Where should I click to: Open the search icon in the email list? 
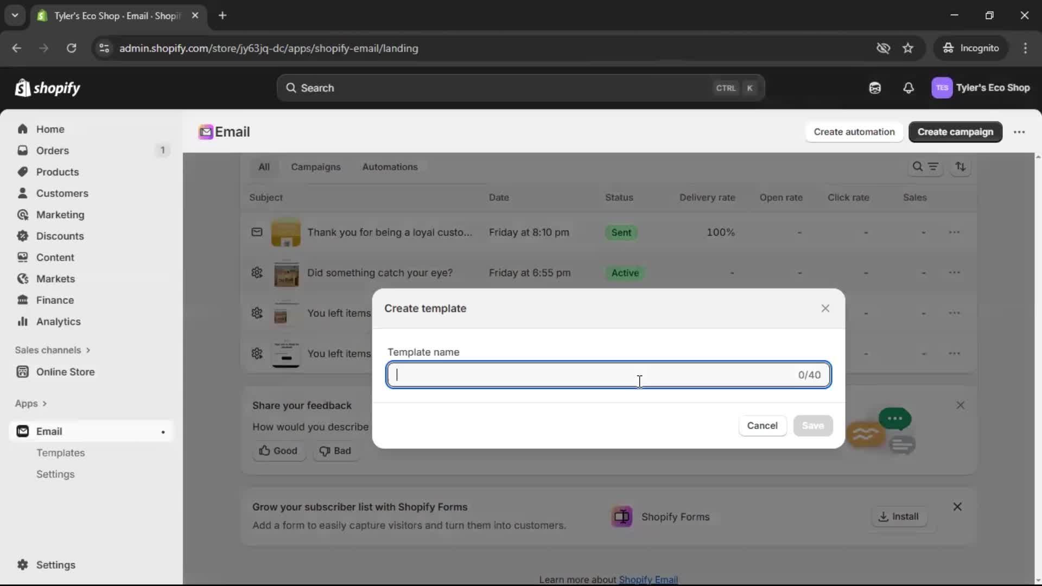[917, 167]
